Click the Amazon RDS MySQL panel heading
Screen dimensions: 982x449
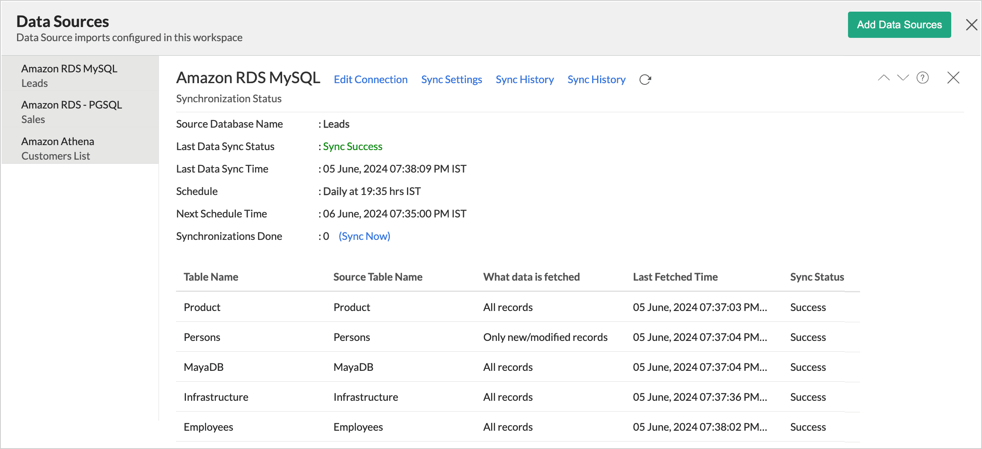tap(248, 78)
